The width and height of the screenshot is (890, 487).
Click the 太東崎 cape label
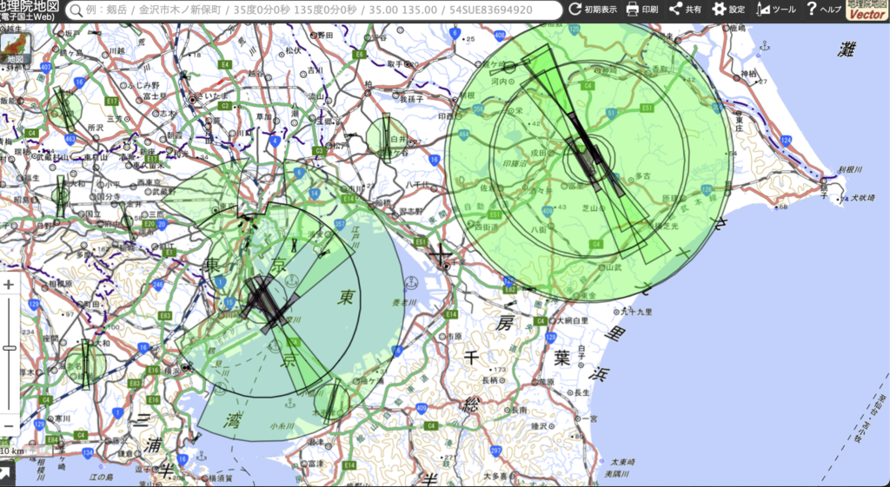[x=622, y=462]
